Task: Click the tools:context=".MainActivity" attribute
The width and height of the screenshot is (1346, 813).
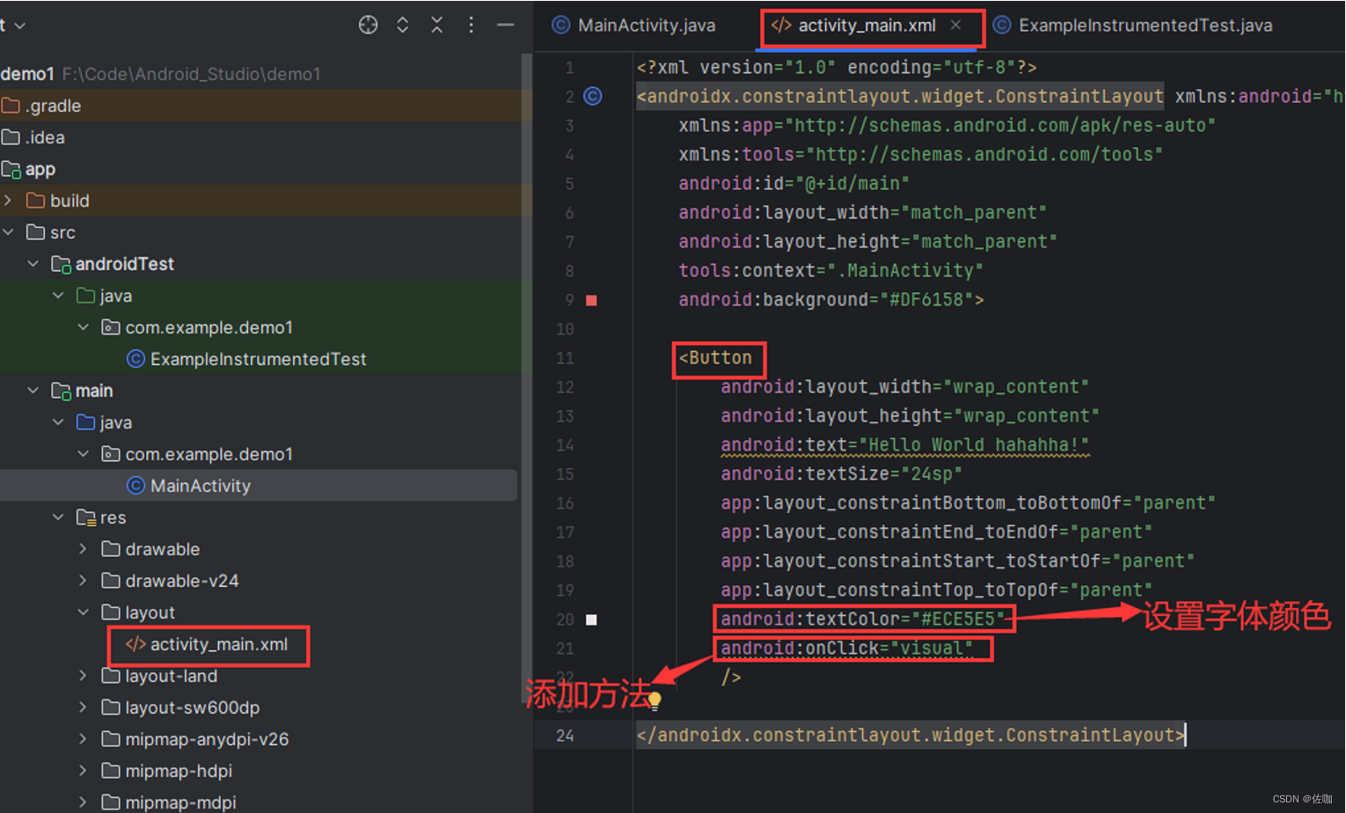Action: coord(830,271)
